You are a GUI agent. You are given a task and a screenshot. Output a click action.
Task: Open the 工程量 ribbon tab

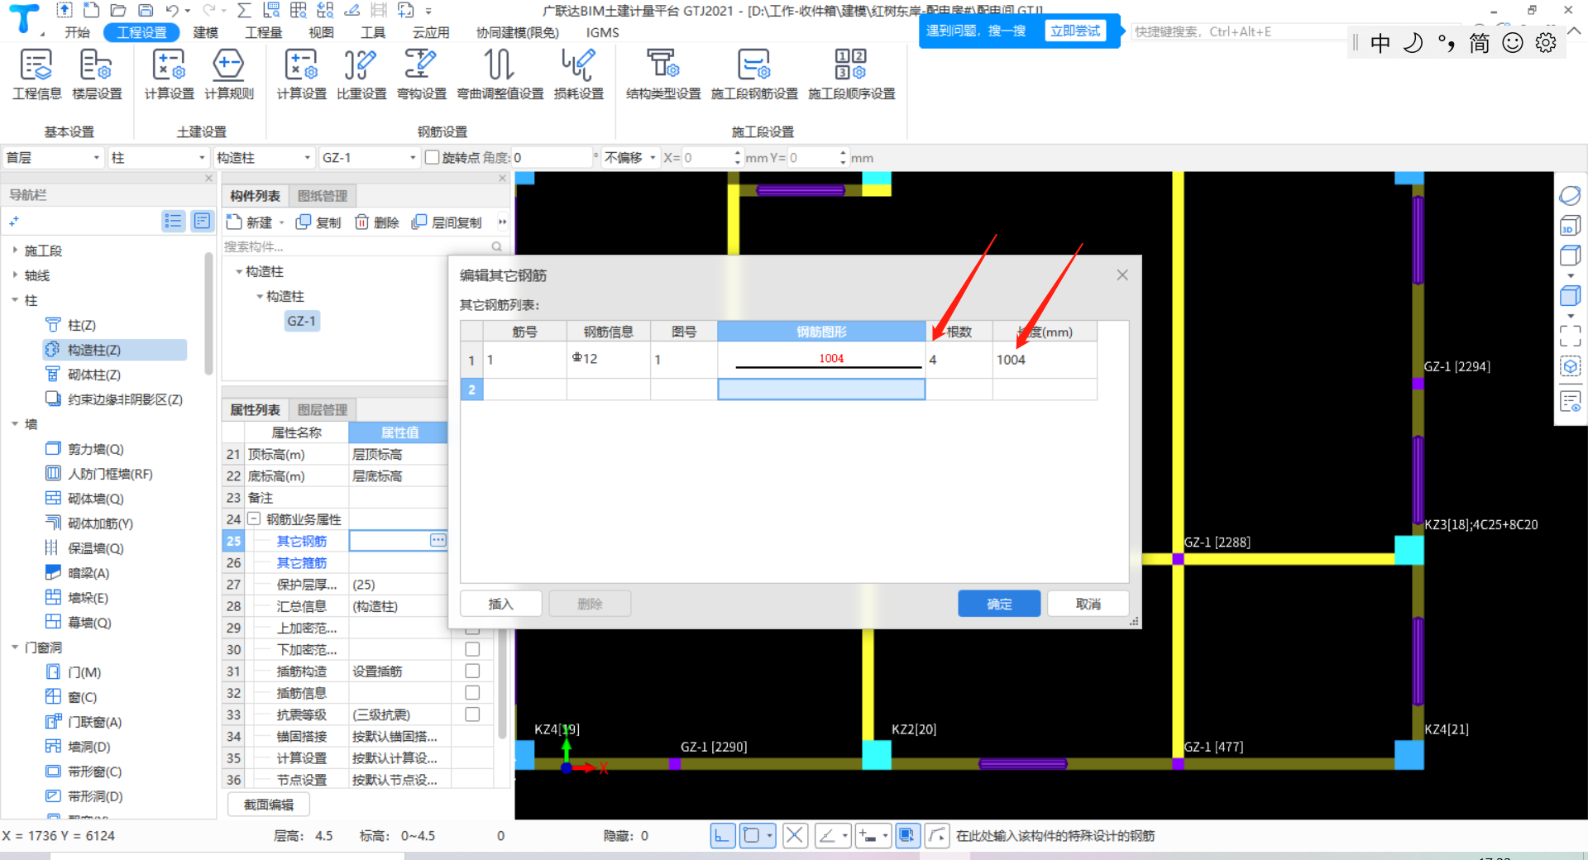point(263,32)
